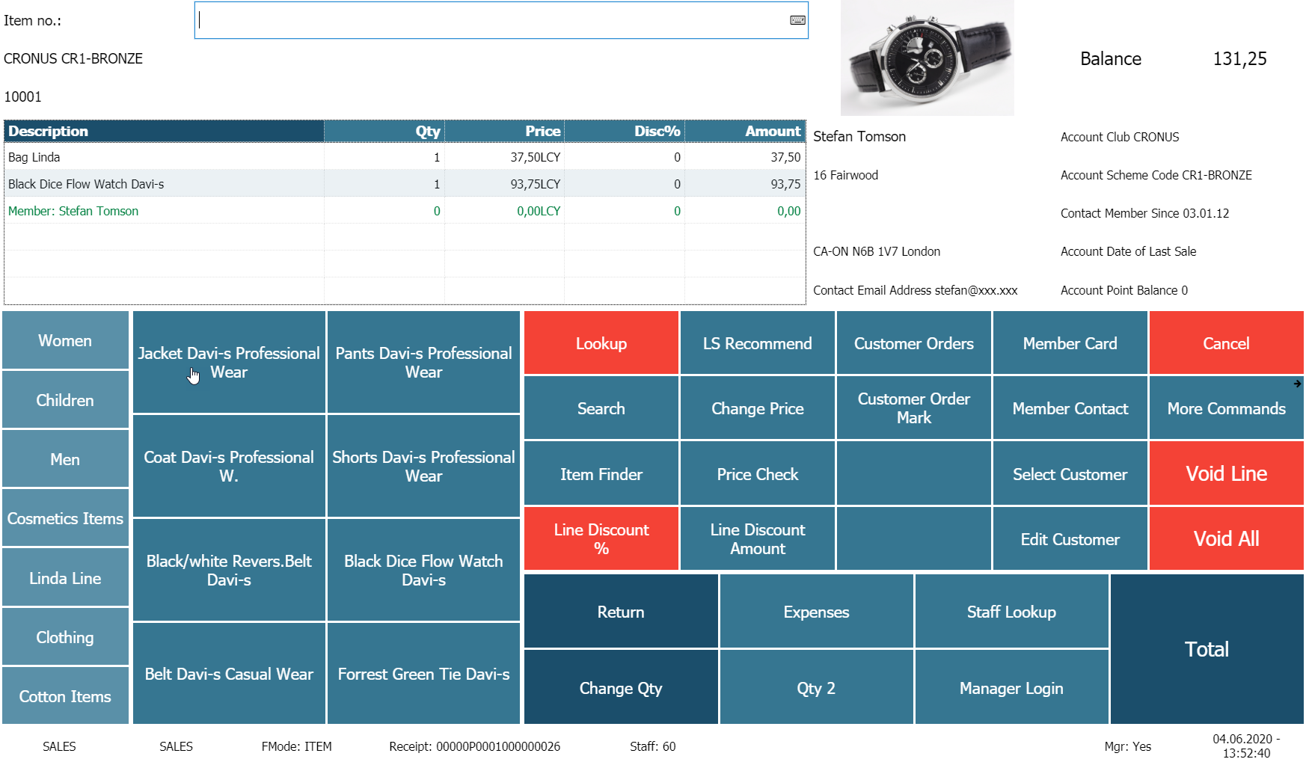Open LS Recommend
The height and width of the screenshot is (765, 1306).
click(x=757, y=343)
